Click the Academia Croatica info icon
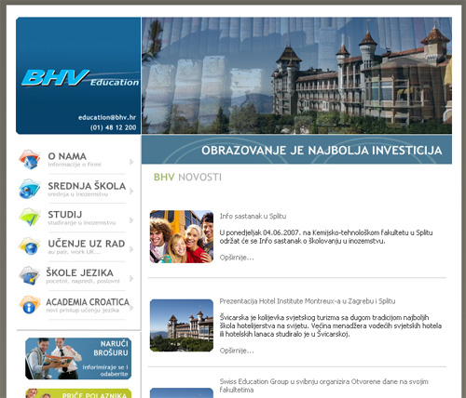 pyautogui.click(x=30, y=304)
